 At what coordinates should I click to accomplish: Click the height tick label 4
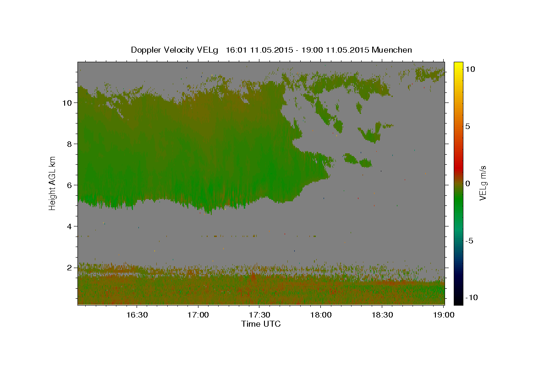tap(70, 226)
